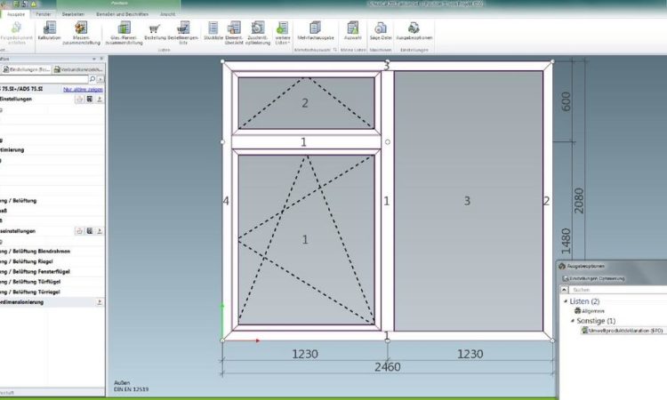667x400 pixels.
Task: Select Umweltproduktdeklaration (EPD) in the tree
Action: 625,330
